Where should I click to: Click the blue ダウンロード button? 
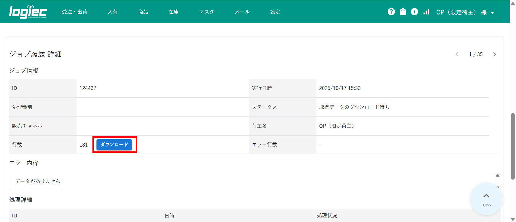(x=114, y=145)
